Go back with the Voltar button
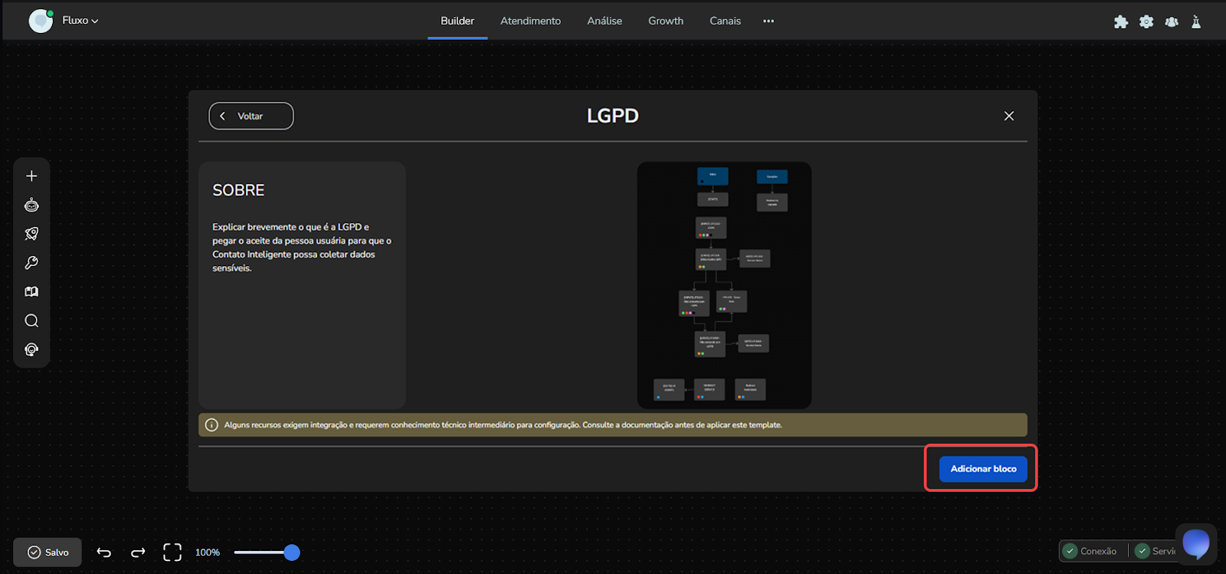Screen dimensions: 1226x574 coord(251,116)
